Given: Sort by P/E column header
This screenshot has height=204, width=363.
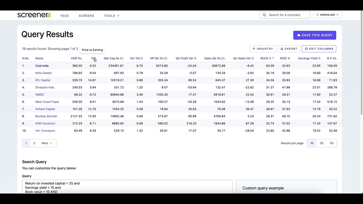Looking at the screenshot, I should click(94, 58).
